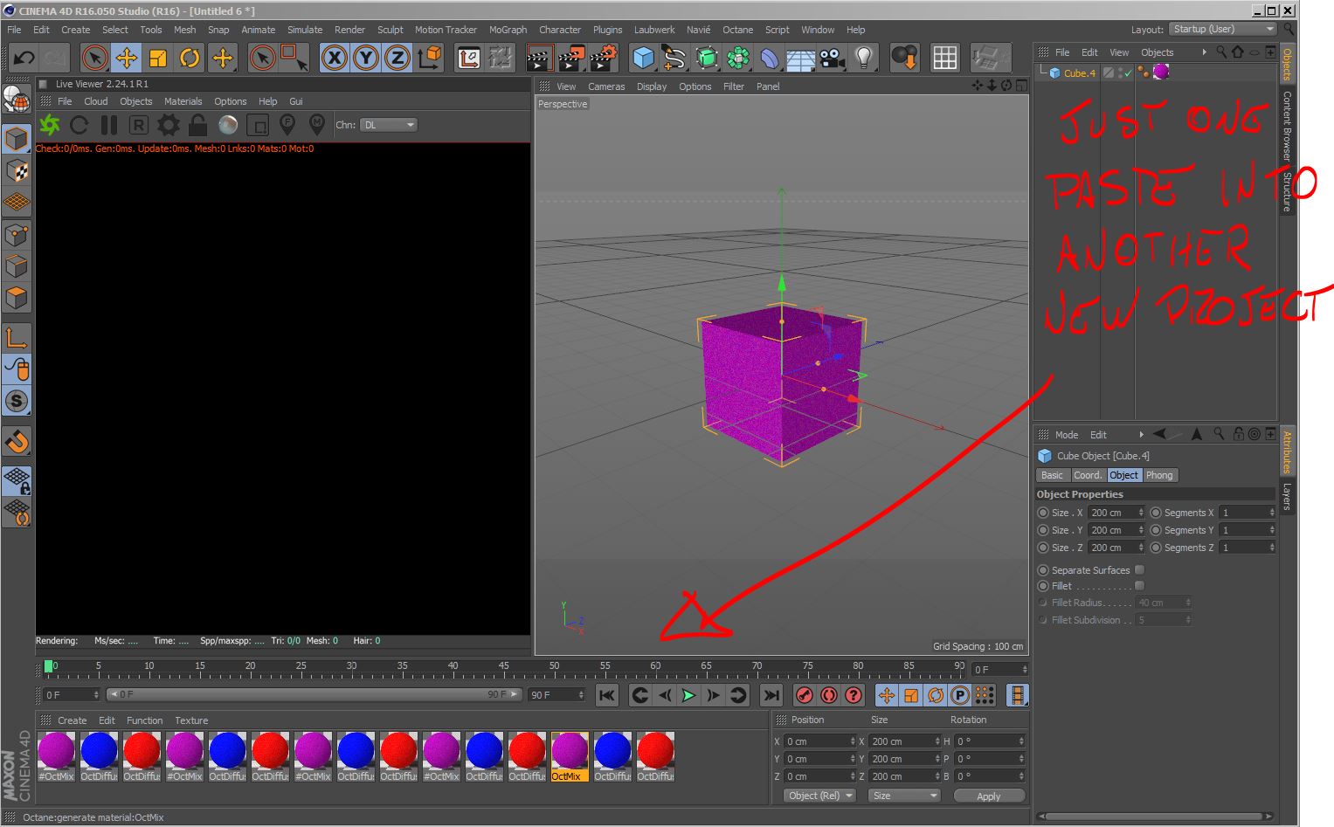Open the Object (Rel) coordinate dropdown

pyautogui.click(x=820, y=796)
